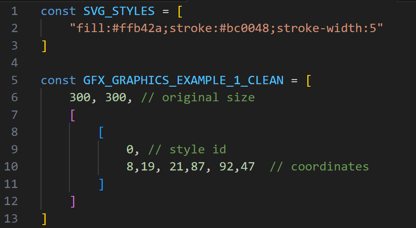Click line number 1 in the gutter
416x228 pixels.
pos(15,11)
